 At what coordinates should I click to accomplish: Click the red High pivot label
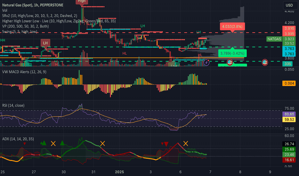pos(81,2)
